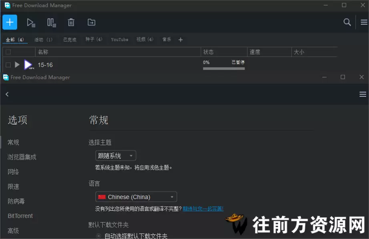
Task: Switch to the 视频 (4) tab
Action: [x=145, y=39]
